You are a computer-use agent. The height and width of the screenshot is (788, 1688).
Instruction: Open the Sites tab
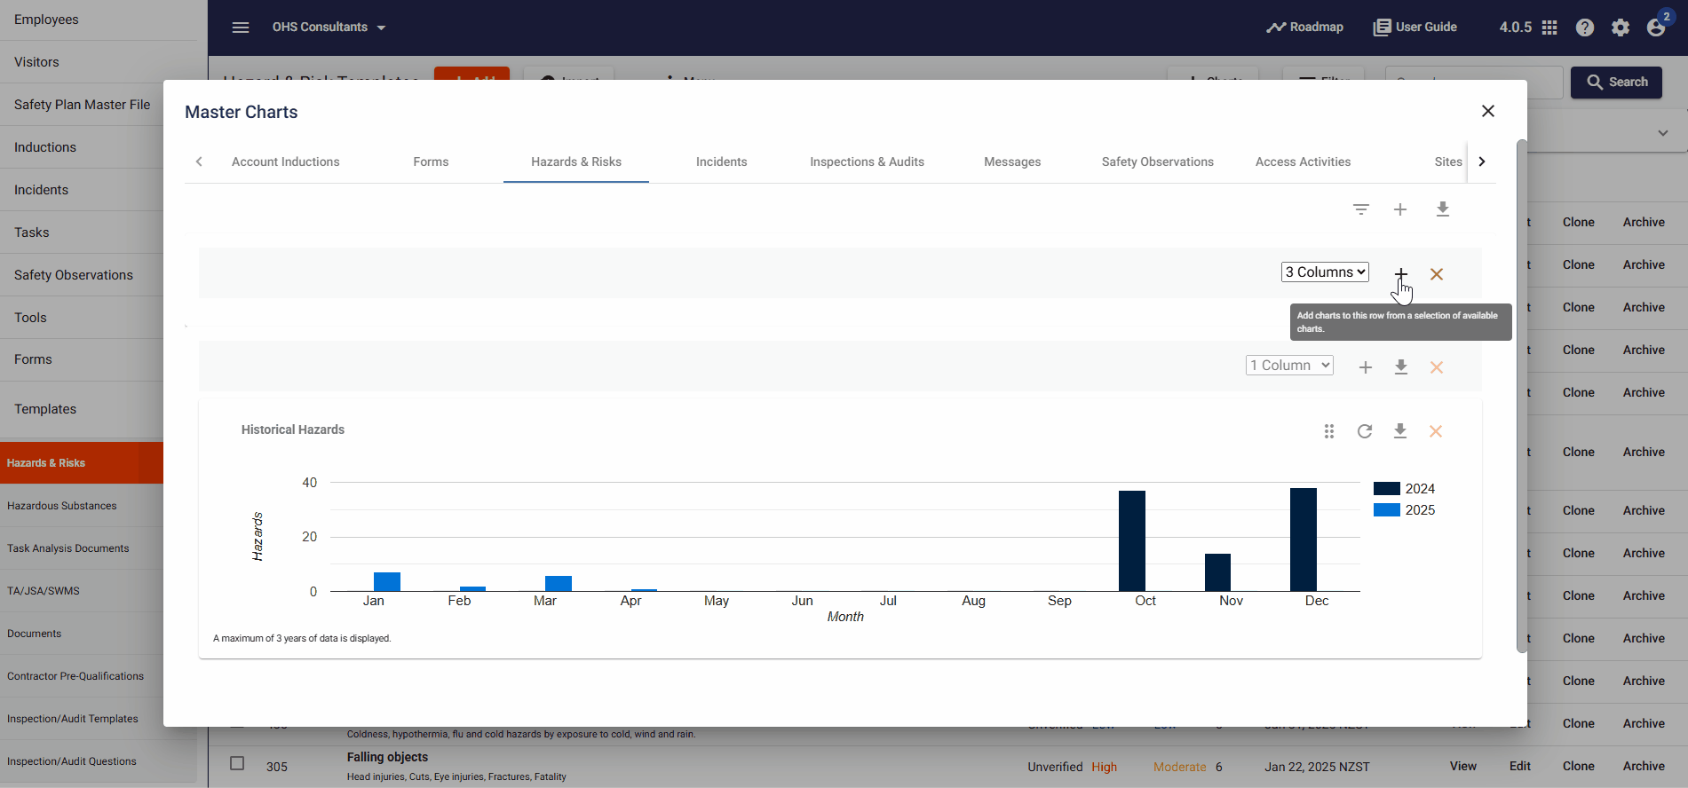coord(1447,162)
